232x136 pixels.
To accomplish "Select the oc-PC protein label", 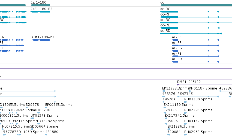I will pyautogui.click(x=177, y=37).
